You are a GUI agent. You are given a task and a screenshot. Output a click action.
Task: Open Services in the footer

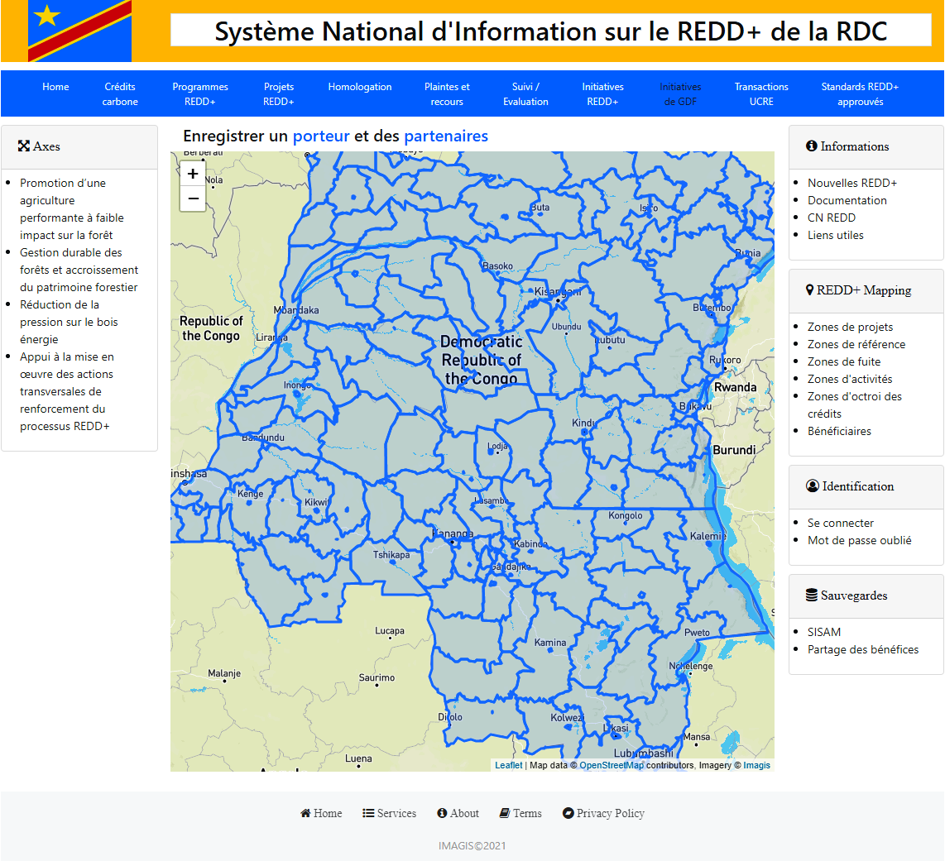pyautogui.click(x=389, y=813)
